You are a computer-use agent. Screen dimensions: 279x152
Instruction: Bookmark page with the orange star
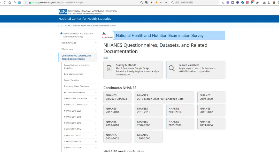[x=156, y=3]
